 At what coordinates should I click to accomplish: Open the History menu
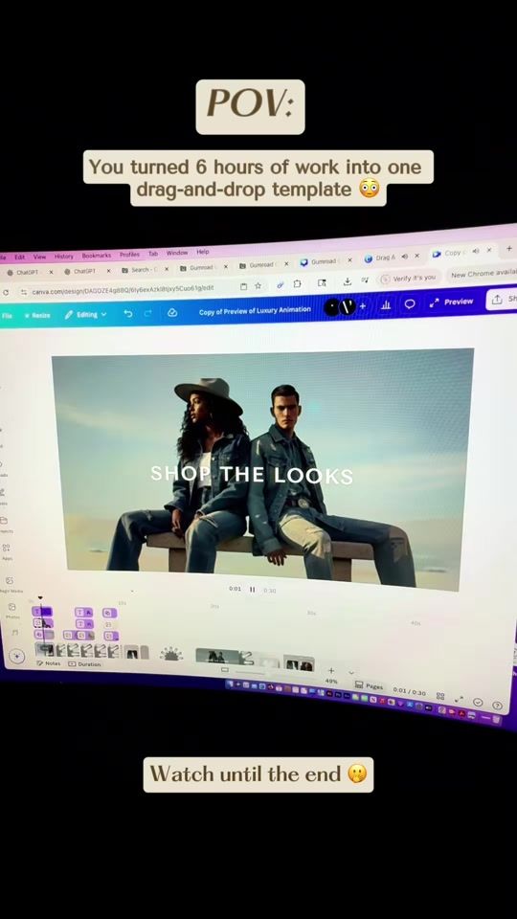tap(64, 257)
